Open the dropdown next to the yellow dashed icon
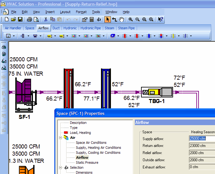The width and height of the screenshot is (215, 174). pos(179,36)
